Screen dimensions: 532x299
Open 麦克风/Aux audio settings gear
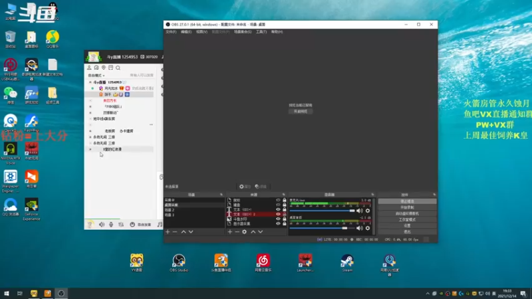click(368, 211)
